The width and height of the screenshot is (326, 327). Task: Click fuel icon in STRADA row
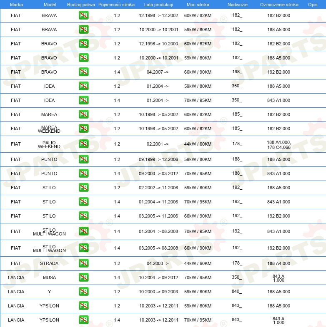pyautogui.click(x=84, y=264)
